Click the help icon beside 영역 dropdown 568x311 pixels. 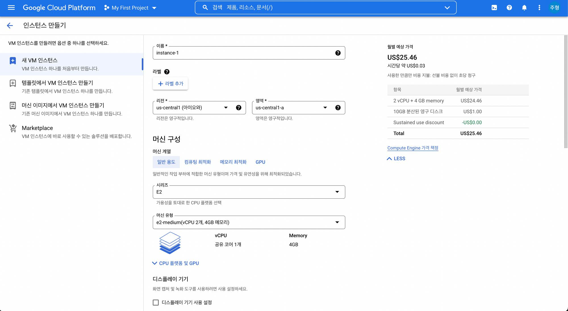[338, 108]
